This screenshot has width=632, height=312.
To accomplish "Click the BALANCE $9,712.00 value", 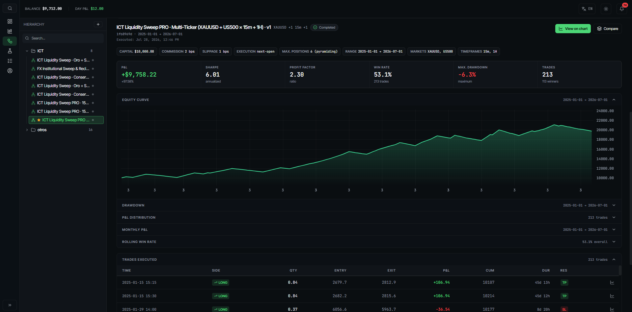I will click(x=52, y=9).
